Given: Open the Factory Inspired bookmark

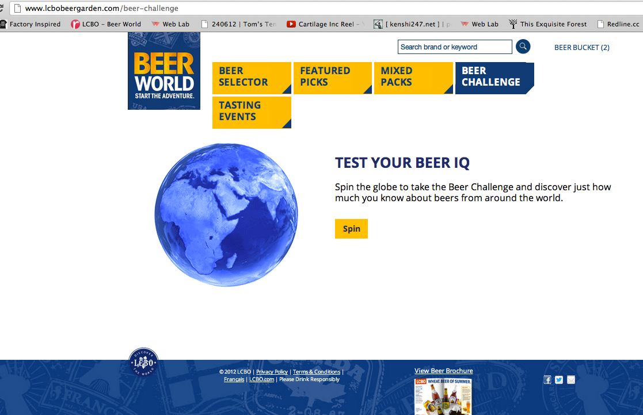Looking at the screenshot, I should pos(31,24).
